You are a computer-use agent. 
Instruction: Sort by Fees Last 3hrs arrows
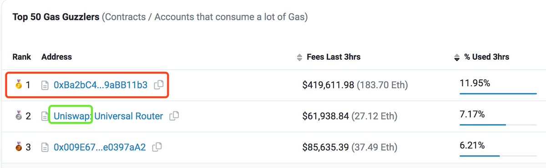299,58
